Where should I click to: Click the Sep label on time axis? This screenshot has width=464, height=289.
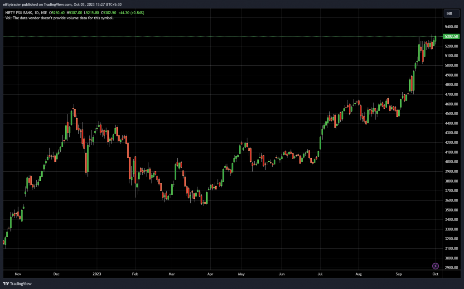click(x=399, y=274)
